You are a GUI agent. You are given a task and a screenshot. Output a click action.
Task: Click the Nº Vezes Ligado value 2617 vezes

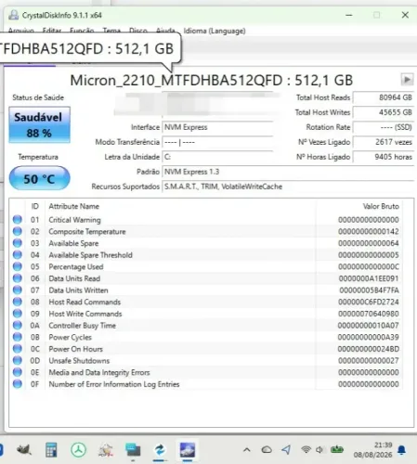(x=384, y=142)
